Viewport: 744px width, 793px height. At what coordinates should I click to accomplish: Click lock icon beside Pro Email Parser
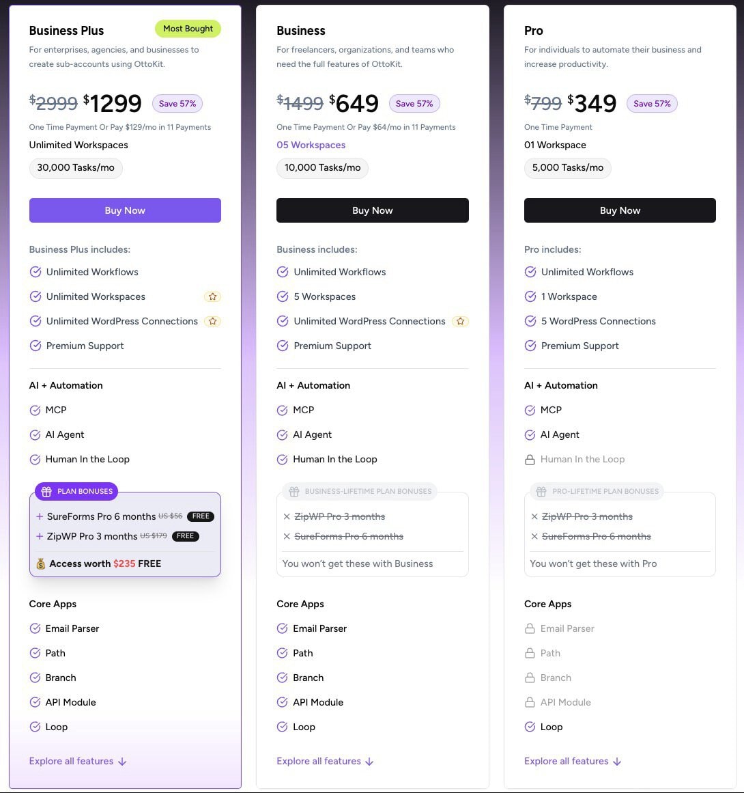click(530, 628)
